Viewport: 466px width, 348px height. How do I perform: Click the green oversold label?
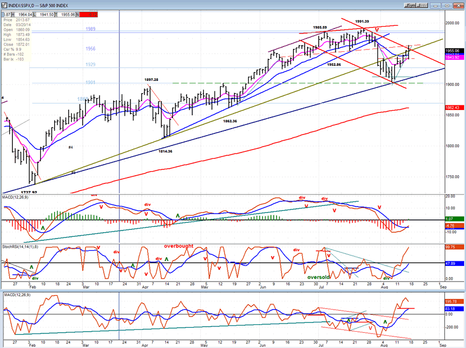[x=319, y=277]
